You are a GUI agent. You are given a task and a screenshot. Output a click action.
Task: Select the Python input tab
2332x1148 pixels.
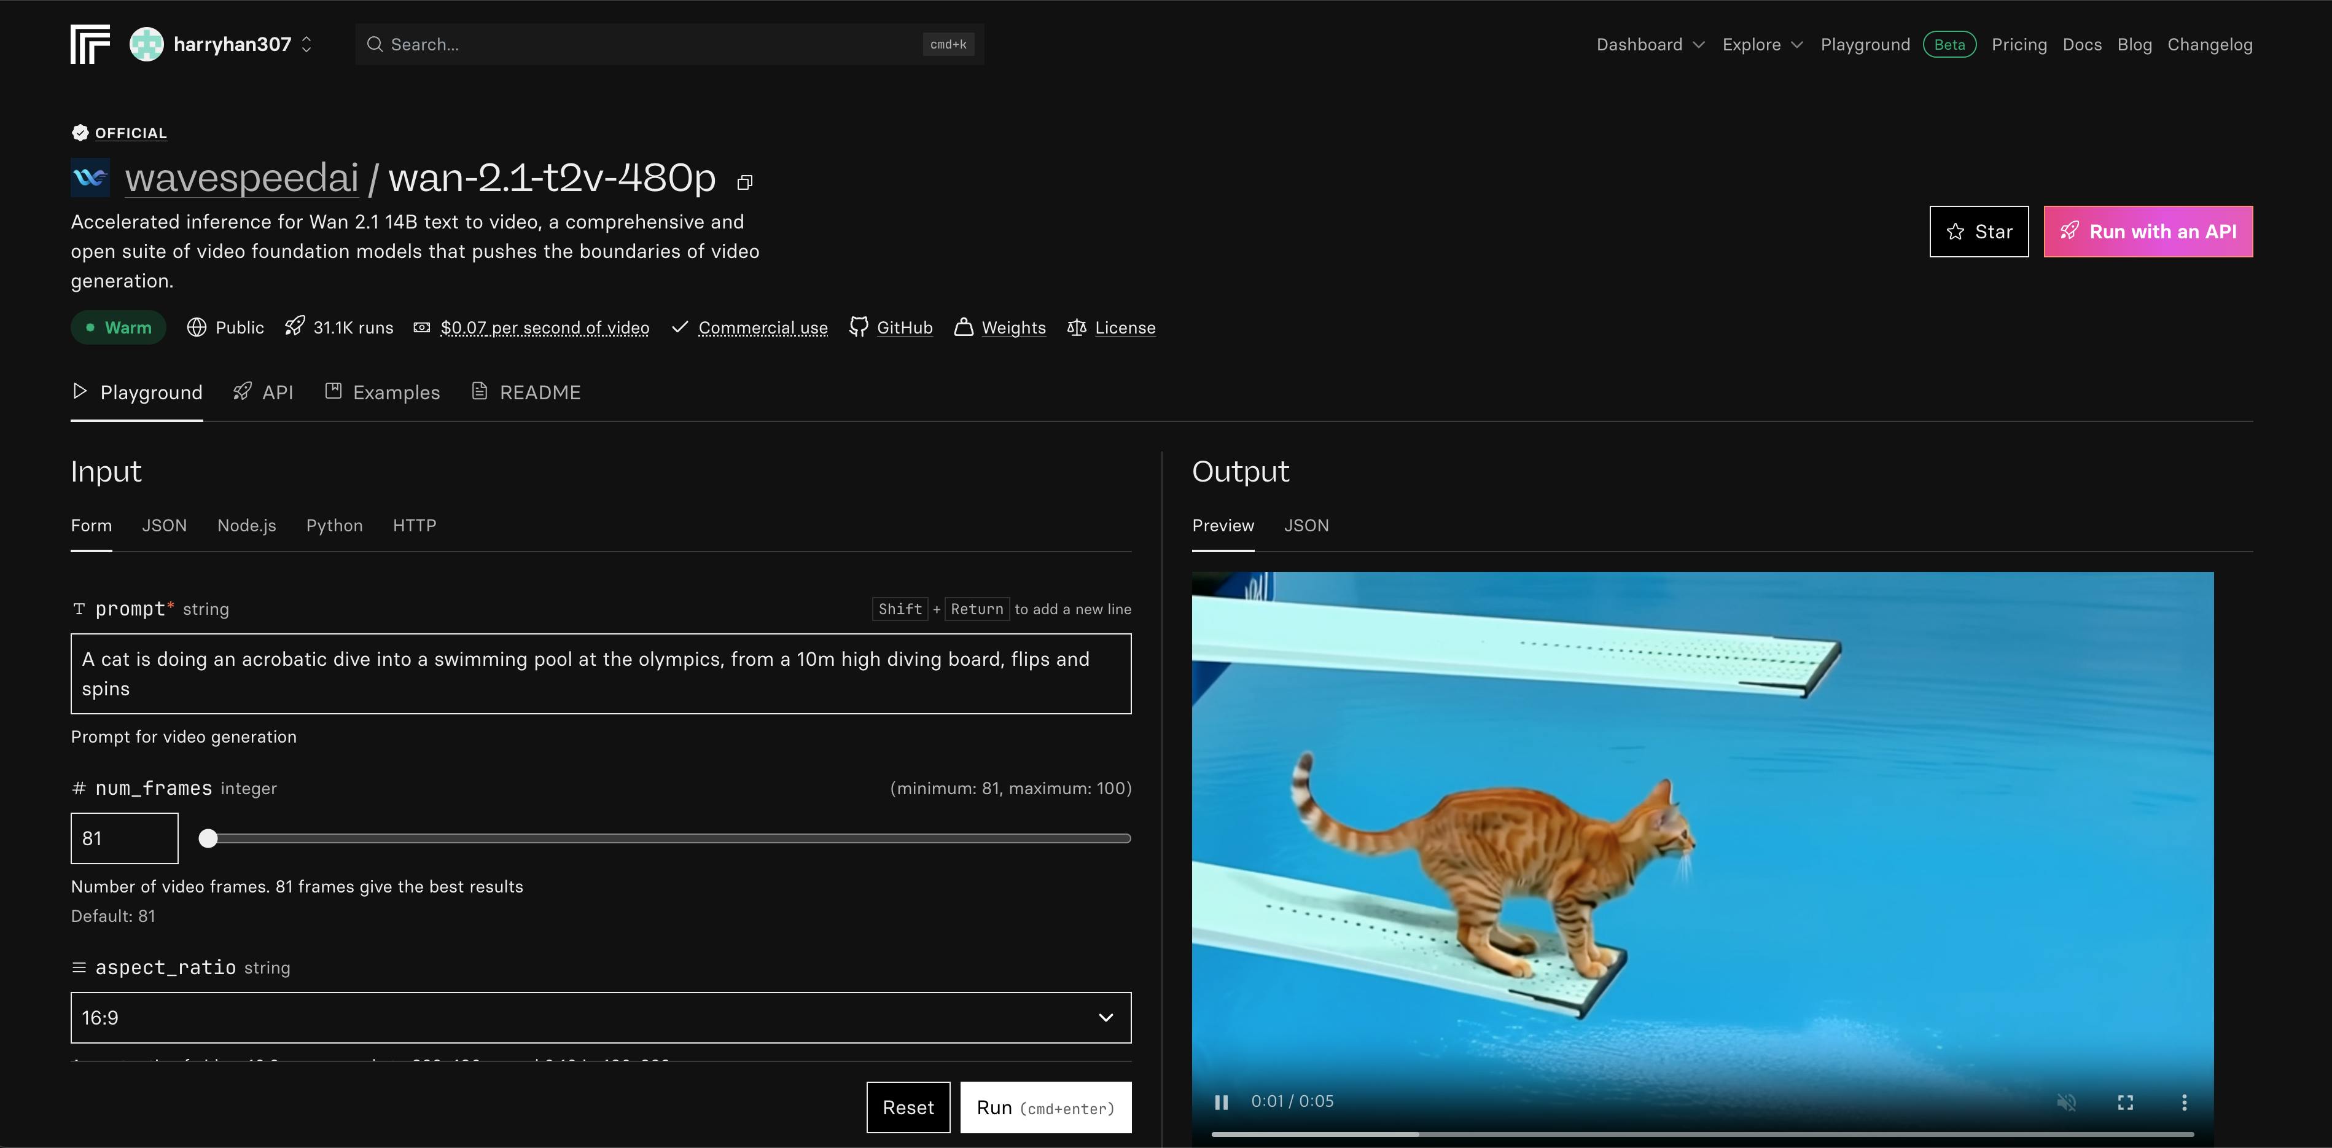click(x=334, y=526)
